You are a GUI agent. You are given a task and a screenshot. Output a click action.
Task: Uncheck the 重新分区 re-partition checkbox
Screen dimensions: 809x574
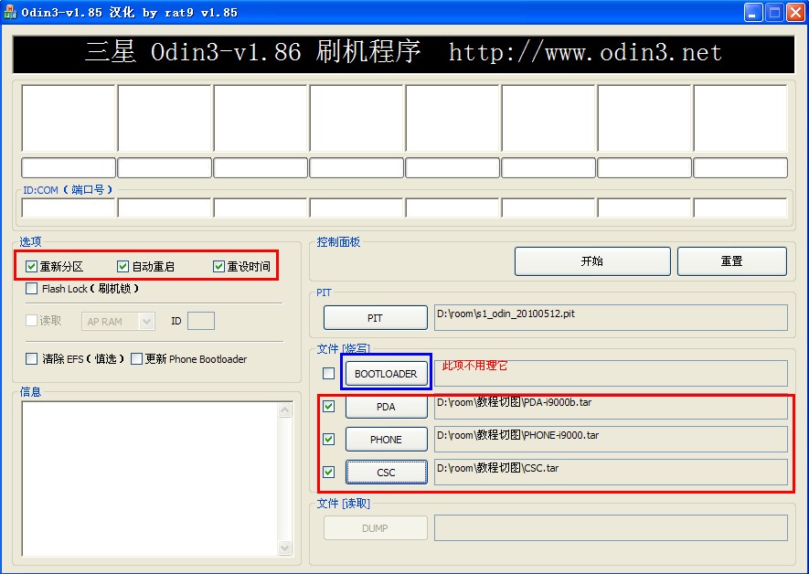tap(31, 266)
